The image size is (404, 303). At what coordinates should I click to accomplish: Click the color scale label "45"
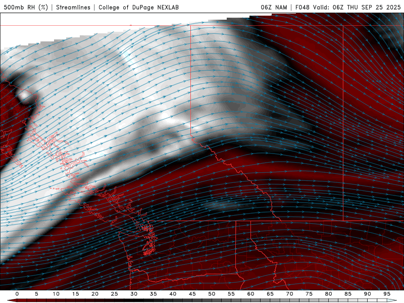coord(192,294)
